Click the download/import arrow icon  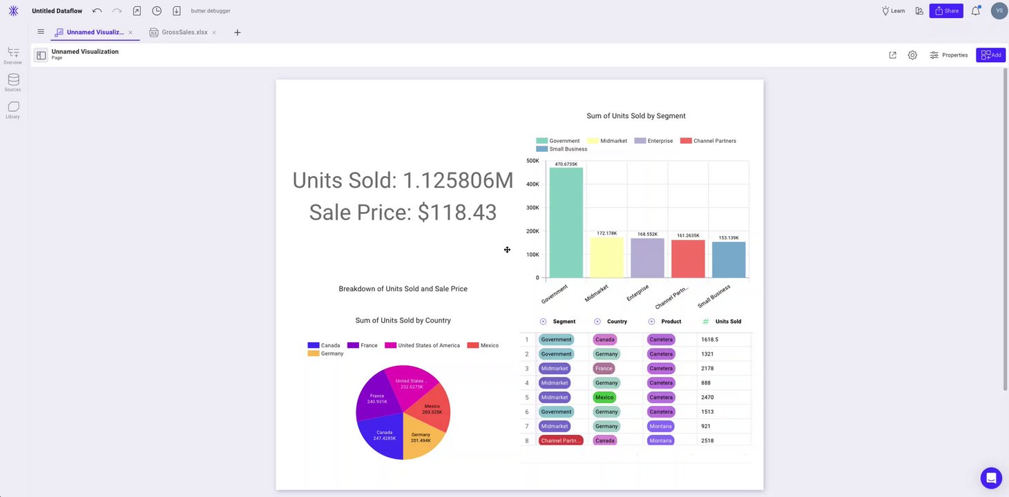(x=177, y=11)
